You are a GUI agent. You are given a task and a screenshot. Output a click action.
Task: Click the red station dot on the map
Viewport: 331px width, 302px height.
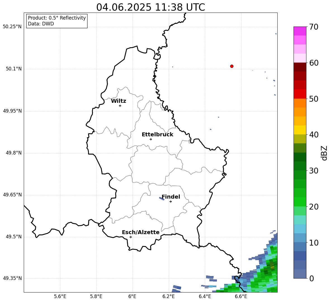(x=232, y=66)
